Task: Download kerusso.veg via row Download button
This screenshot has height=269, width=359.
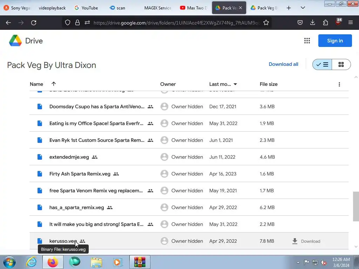Action: tap(306, 241)
